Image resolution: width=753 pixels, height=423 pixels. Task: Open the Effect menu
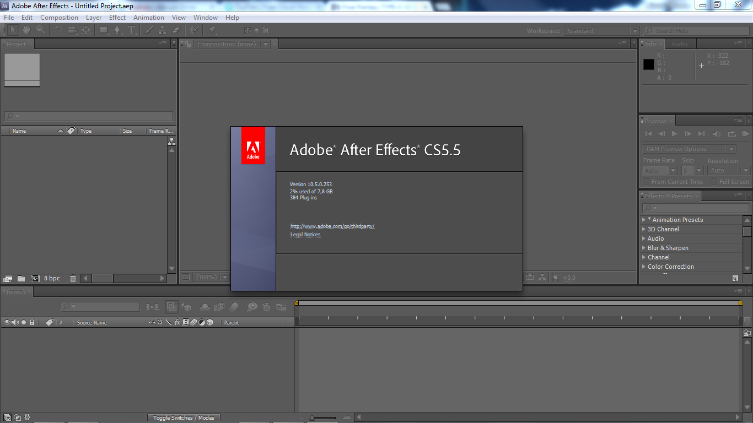[x=117, y=18]
